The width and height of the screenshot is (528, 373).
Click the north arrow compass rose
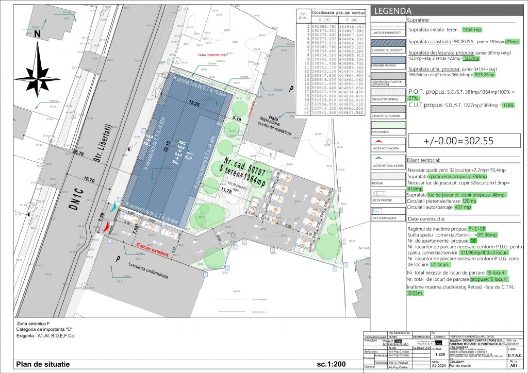tap(38, 66)
